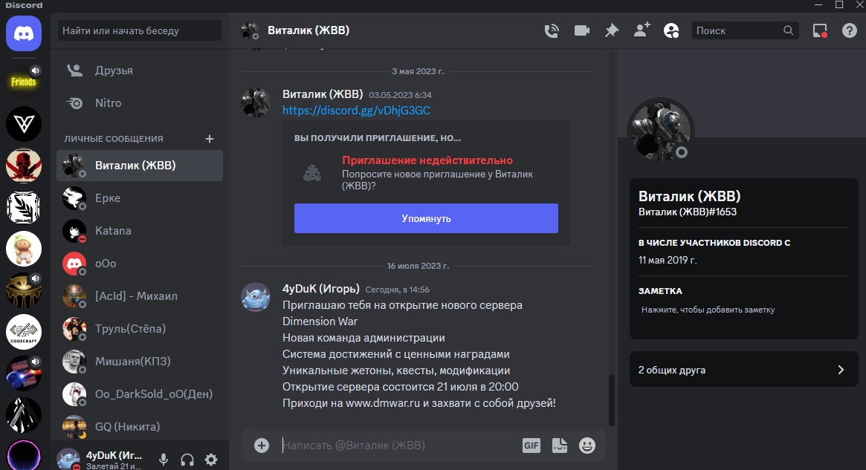Image resolution: width=866 pixels, height=470 pixels.
Task: Click the Найти или начать беседу box
Action: [140, 31]
